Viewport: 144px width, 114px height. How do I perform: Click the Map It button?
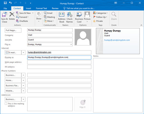point(83,104)
